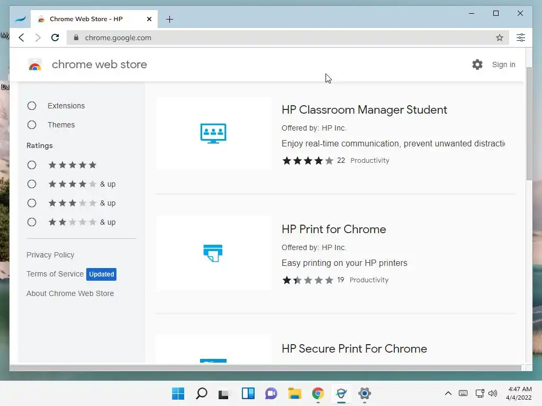Click the chrome web store heading text
Screen dimensions: 542x406
pos(99,64)
